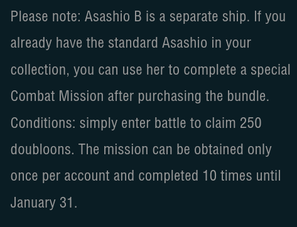Click the word 'already'
The height and width of the screenshot is (227, 297).
coord(31,43)
